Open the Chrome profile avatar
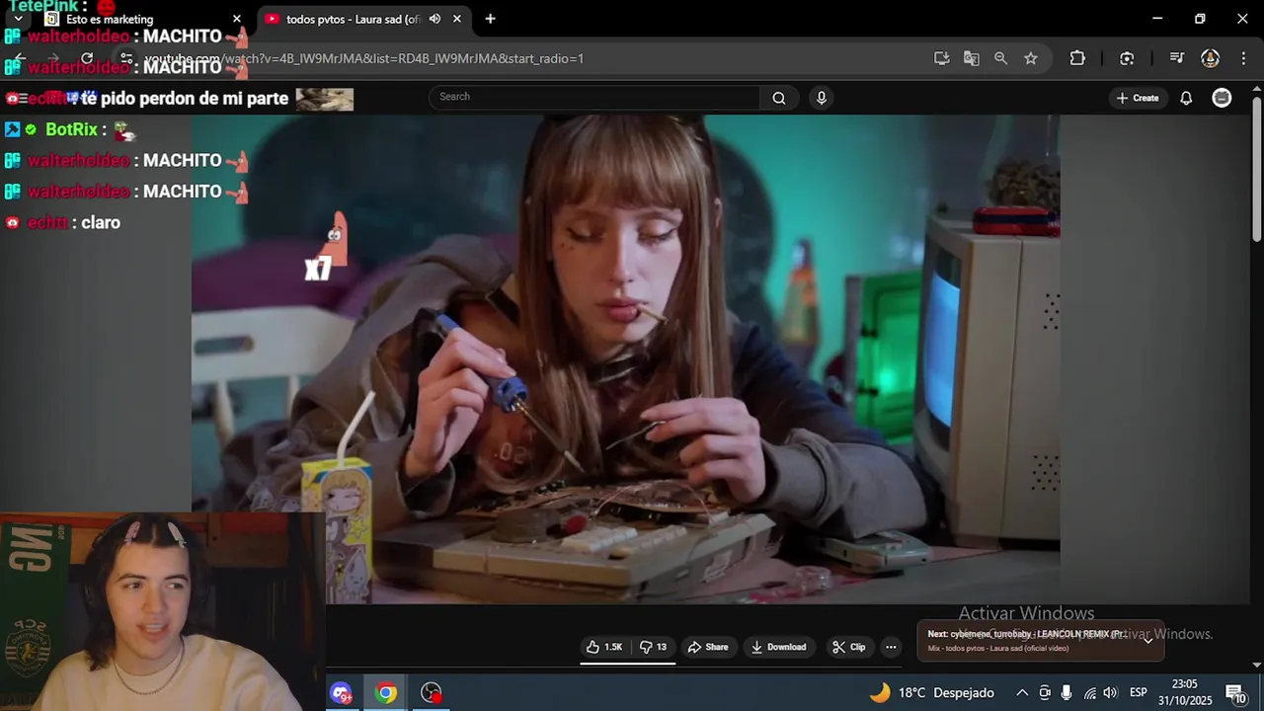This screenshot has width=1264, height=711. click(x=1210, y=58)
